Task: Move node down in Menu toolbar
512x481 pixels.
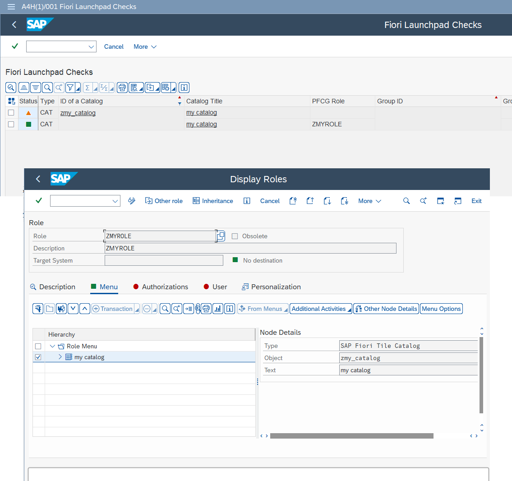Action: click(x=73, y=309)
